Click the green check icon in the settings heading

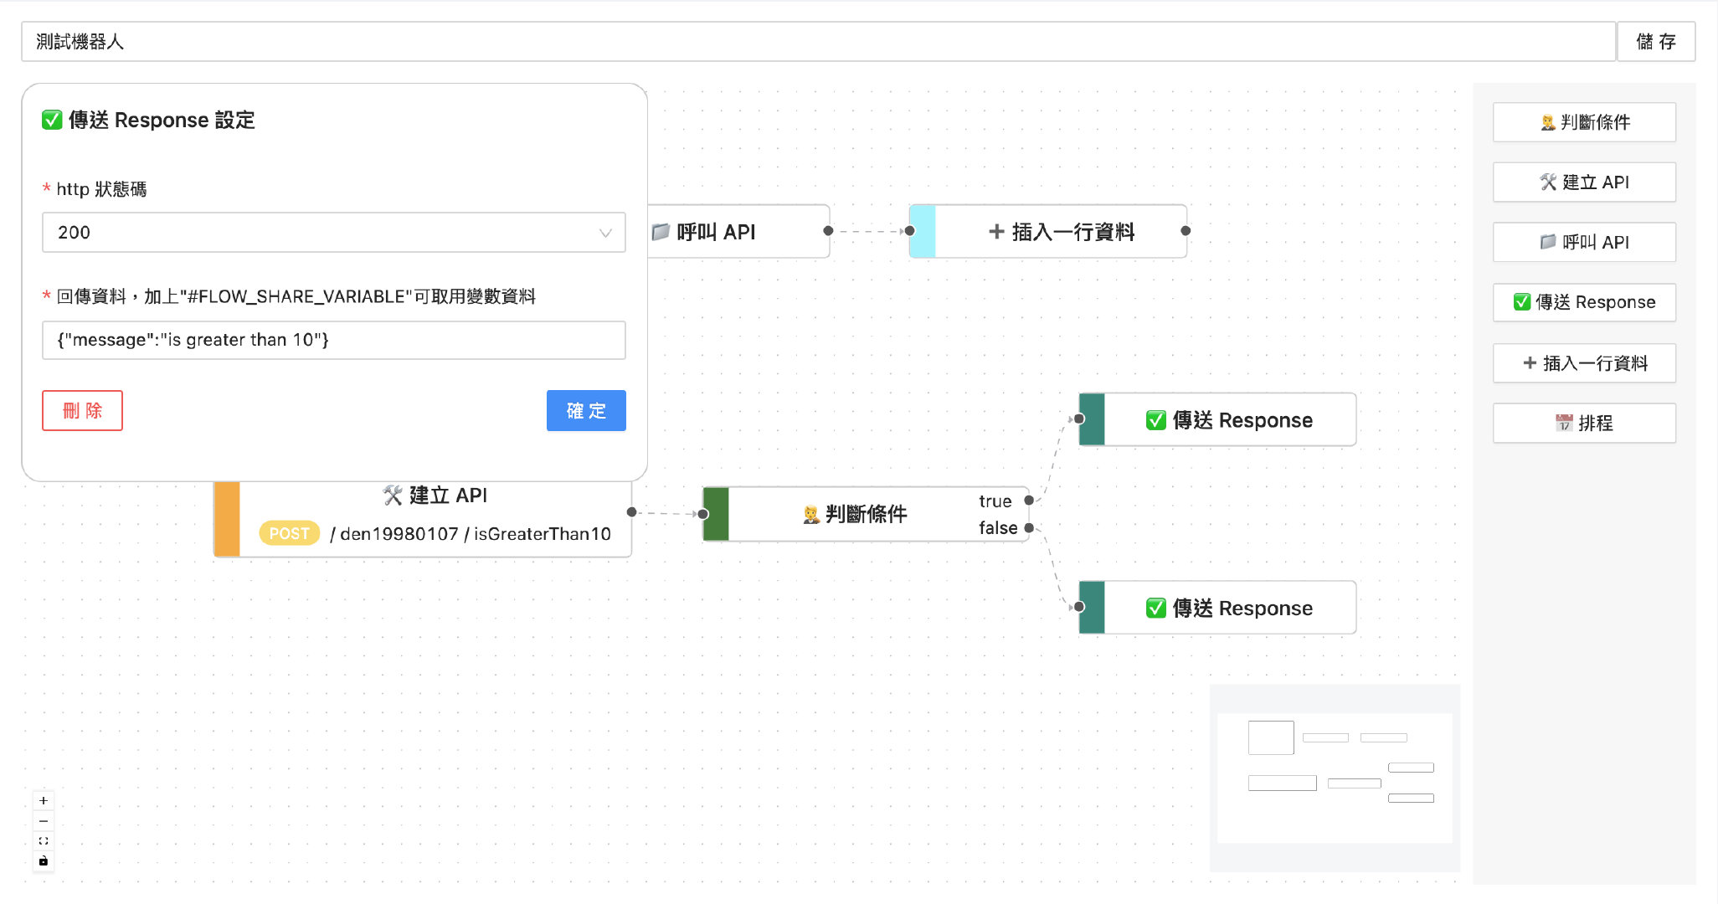(x=52, y=121)
